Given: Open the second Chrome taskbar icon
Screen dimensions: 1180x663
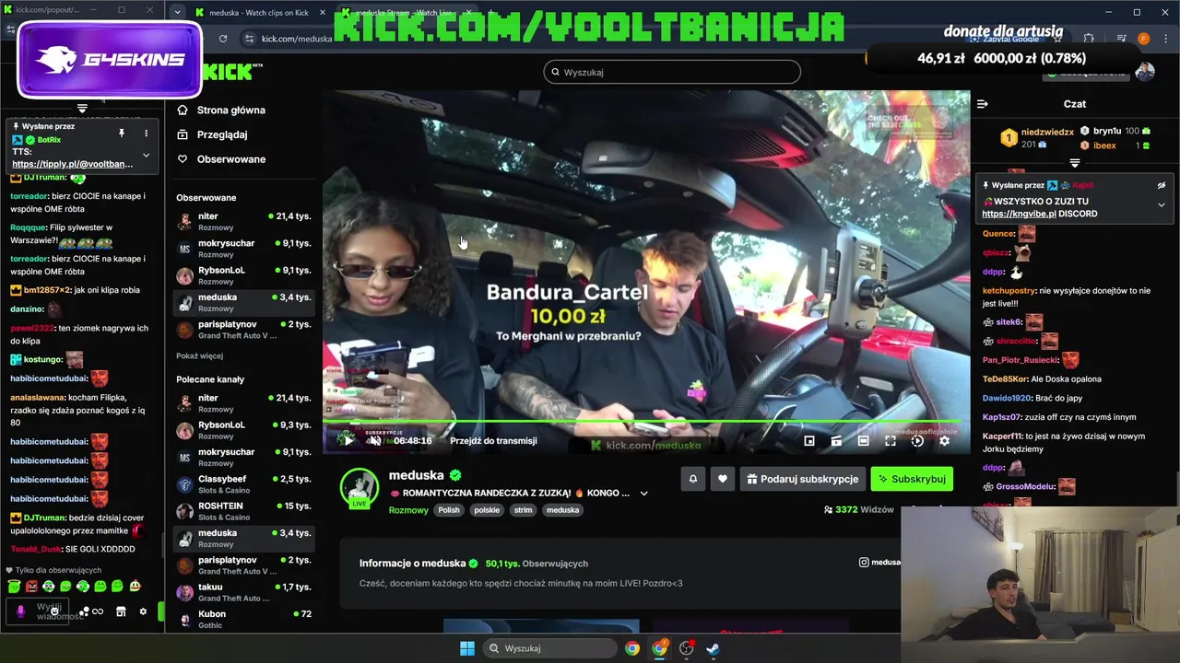Looking at the screenshot, I should (659, 648).
